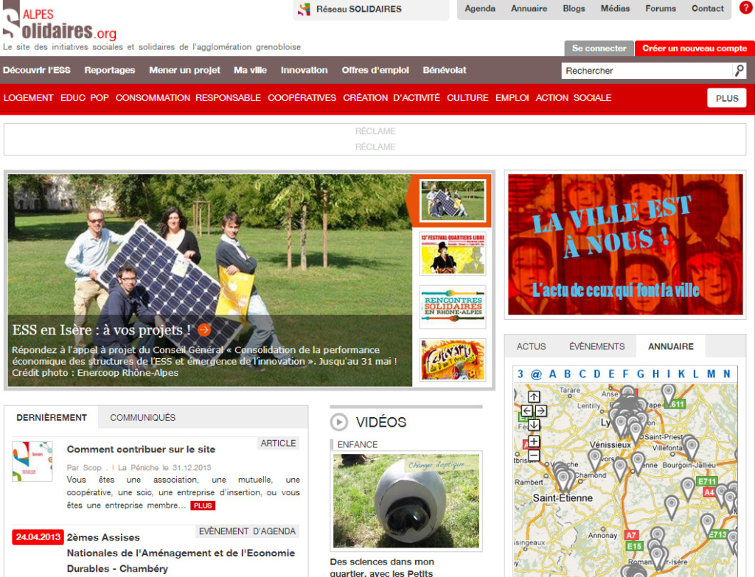Screen dimensions: 755x577
Task: Select the Rencontres Solidaires thumbnail
Action: click(453, 307)
